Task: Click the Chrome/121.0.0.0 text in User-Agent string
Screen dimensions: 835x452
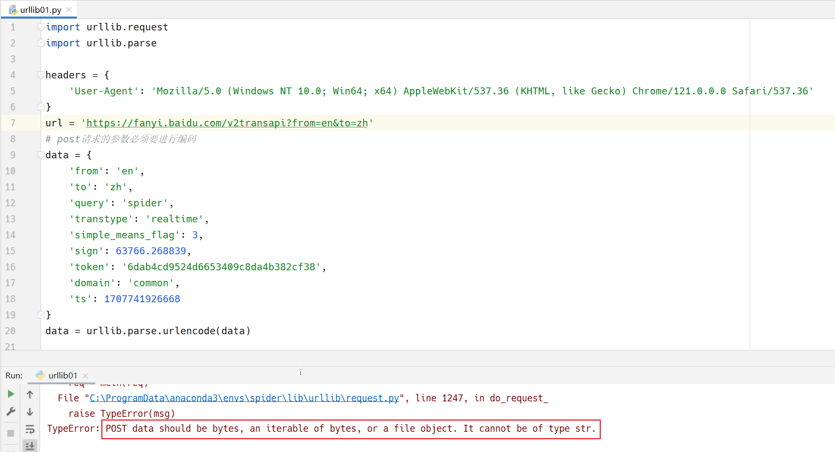Action: pos(679,91)
